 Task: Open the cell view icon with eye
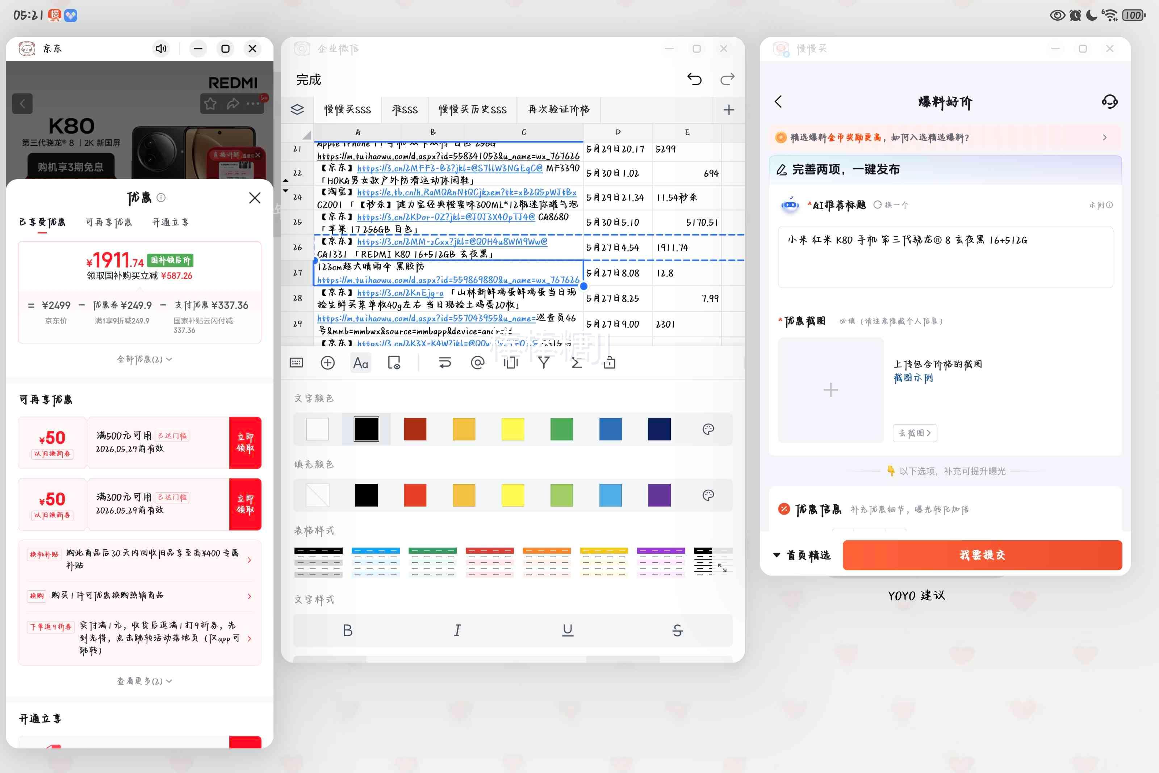pyautogui.click(x=394, y=363)
